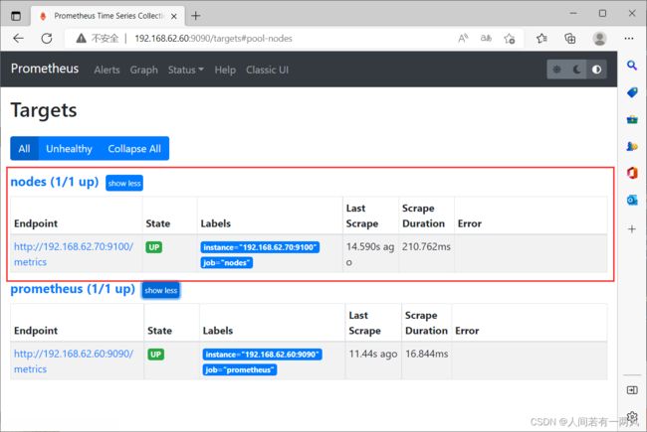Open the tab actions menu icon
The height and width of the screenshot is (432, 647).
pos(16,16)
